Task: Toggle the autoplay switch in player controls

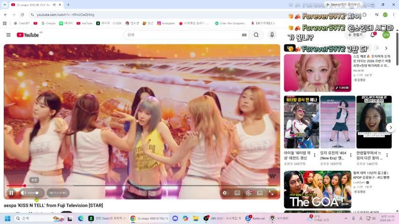Action: [x=225, y=193]
